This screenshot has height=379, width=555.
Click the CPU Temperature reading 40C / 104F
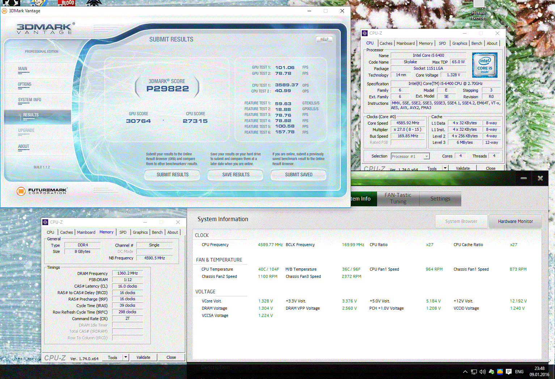click(x=268, y=269)
